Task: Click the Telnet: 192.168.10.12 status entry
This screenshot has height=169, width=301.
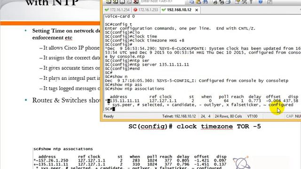Action: pyautogui.click(x=179, y=116)
